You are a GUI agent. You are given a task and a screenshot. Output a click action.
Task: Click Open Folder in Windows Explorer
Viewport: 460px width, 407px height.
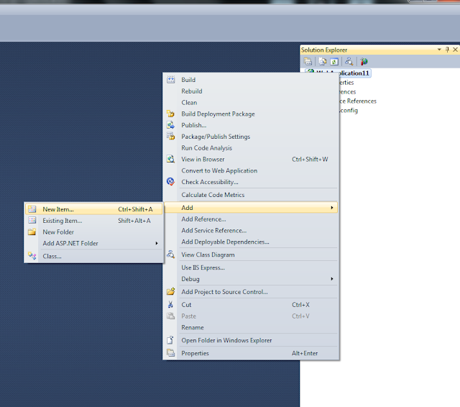pos(251,340)
